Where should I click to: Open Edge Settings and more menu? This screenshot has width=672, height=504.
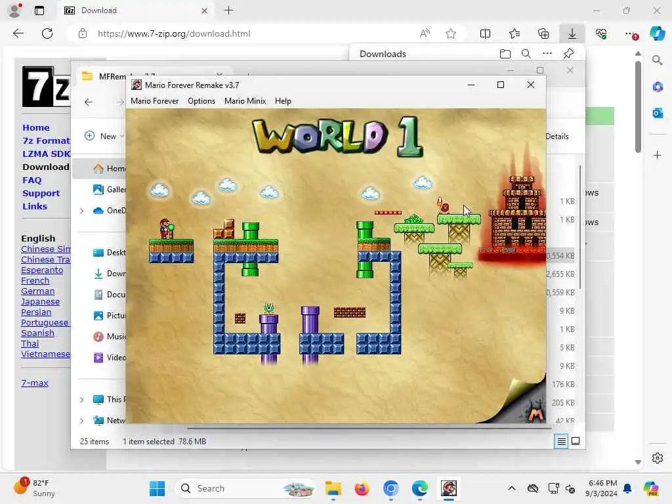pyautogui.click(x=630, y=33)
